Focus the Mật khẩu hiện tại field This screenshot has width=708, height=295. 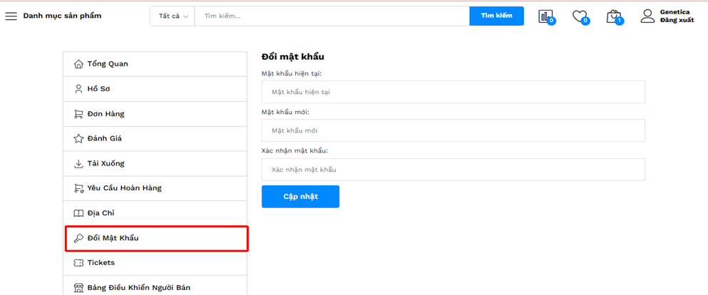pyautogui.click(x=453, y=92)
